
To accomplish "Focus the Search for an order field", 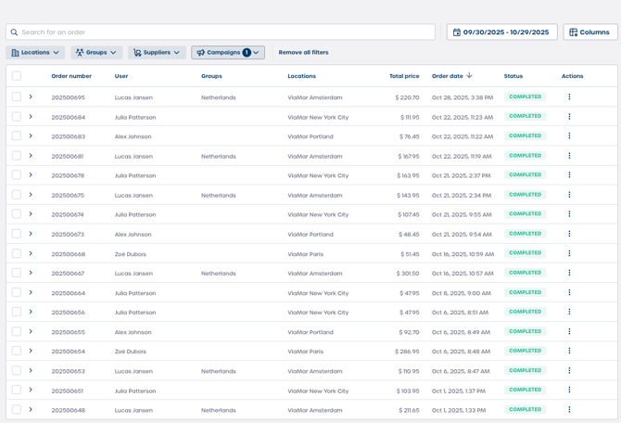I will 222,32.
